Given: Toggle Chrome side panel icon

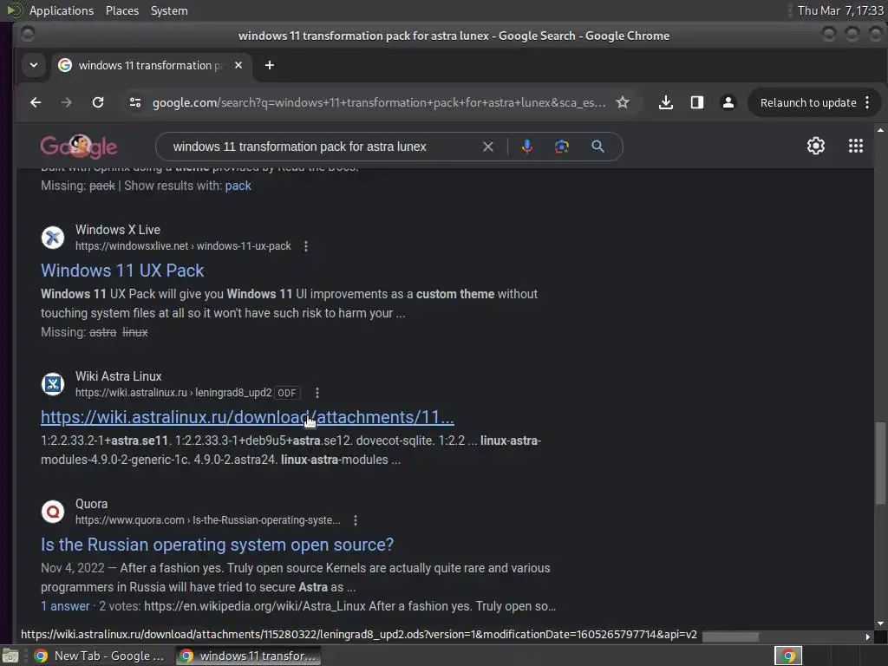Looking at the screenshot, I should [697, 102].
